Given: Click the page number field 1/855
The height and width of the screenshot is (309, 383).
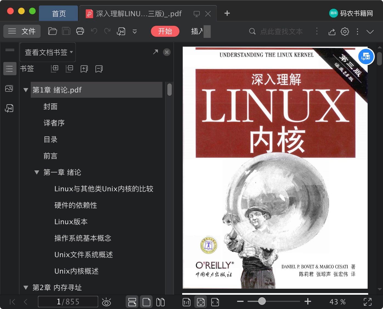Looking at the screenshot, I should point(68,302).
